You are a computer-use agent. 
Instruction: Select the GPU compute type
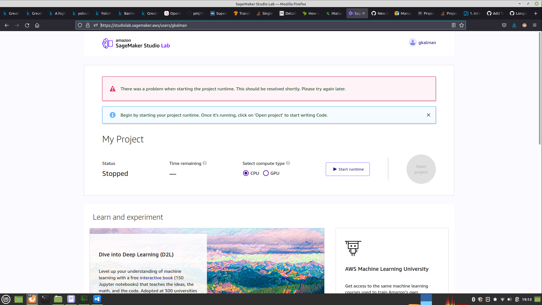tap(266, 173)
